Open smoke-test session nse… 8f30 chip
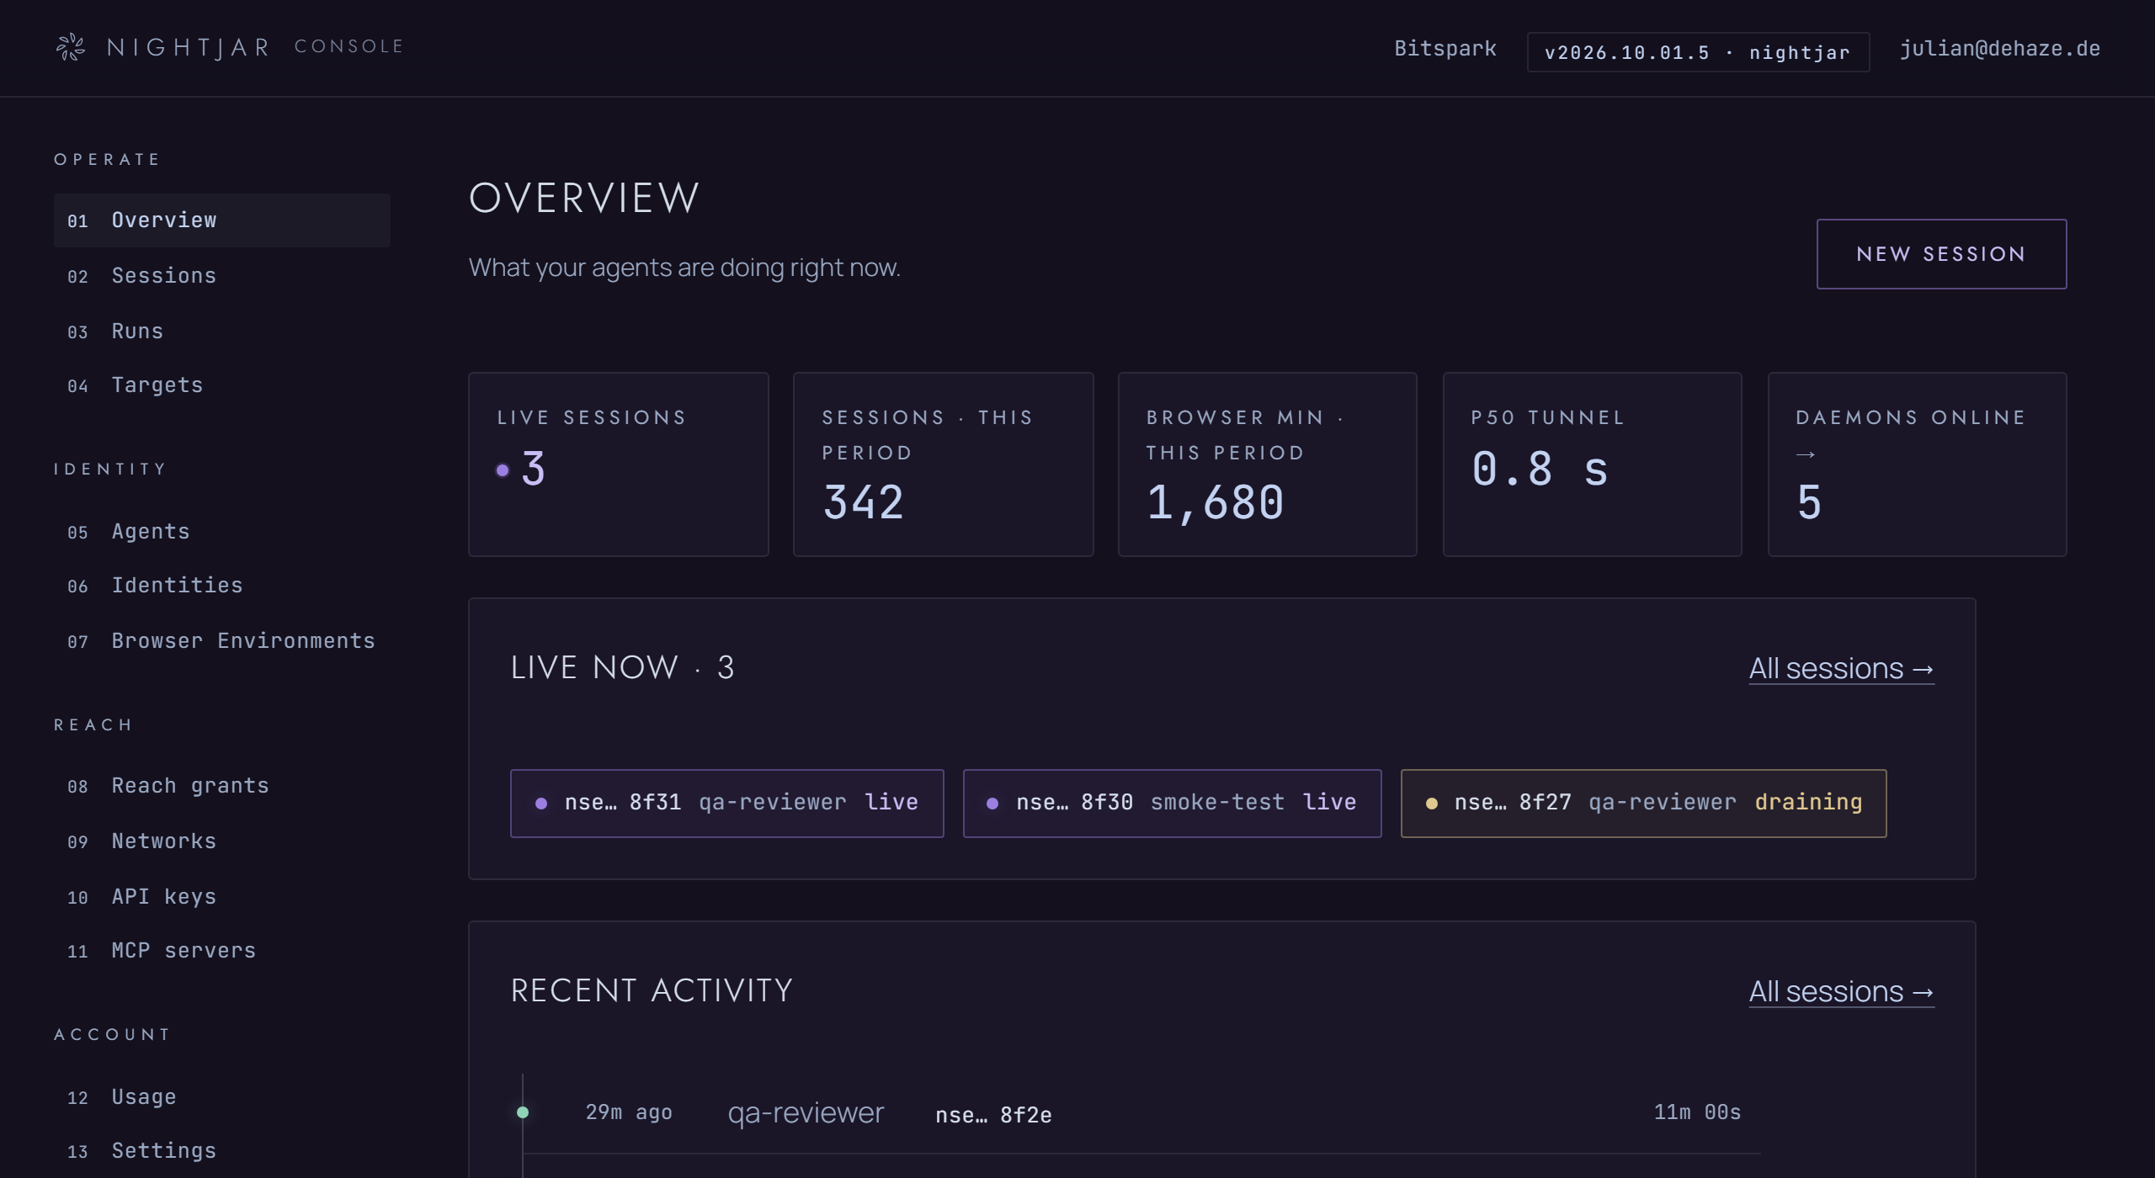The image size is (2155, 1178). coord(1172,803)
